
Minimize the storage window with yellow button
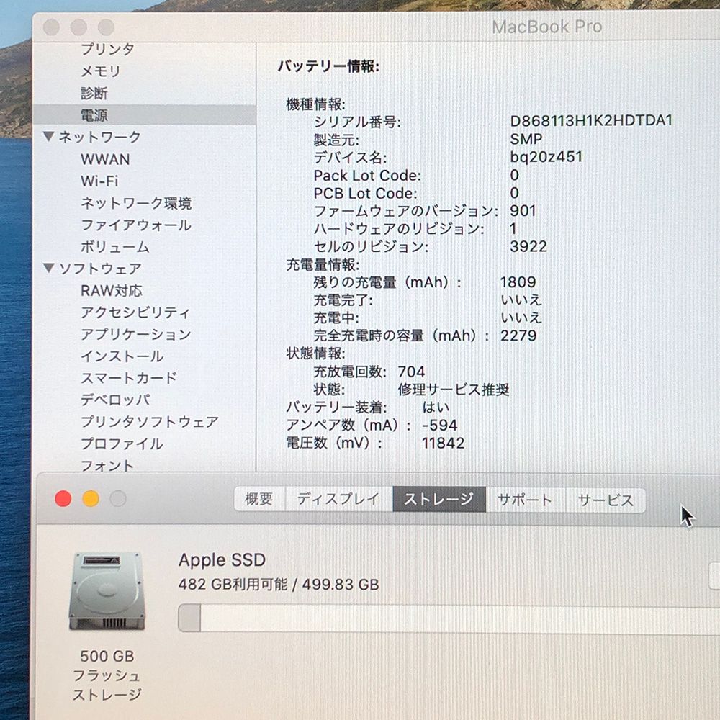[91, 499]
